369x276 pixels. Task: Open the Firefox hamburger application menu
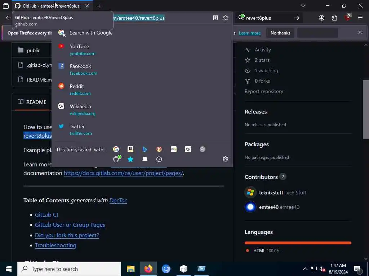(360, 18)
